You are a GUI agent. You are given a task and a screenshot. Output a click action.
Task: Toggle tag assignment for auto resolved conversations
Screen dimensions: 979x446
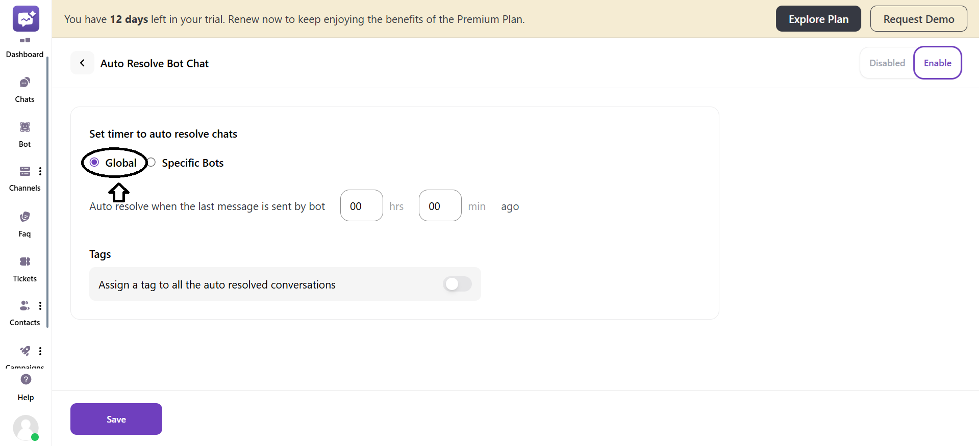pos(457,284)
